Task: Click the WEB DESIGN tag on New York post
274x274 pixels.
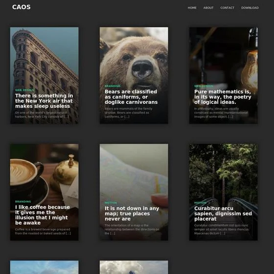Action: pyautogui.click(x=24, y=90)
